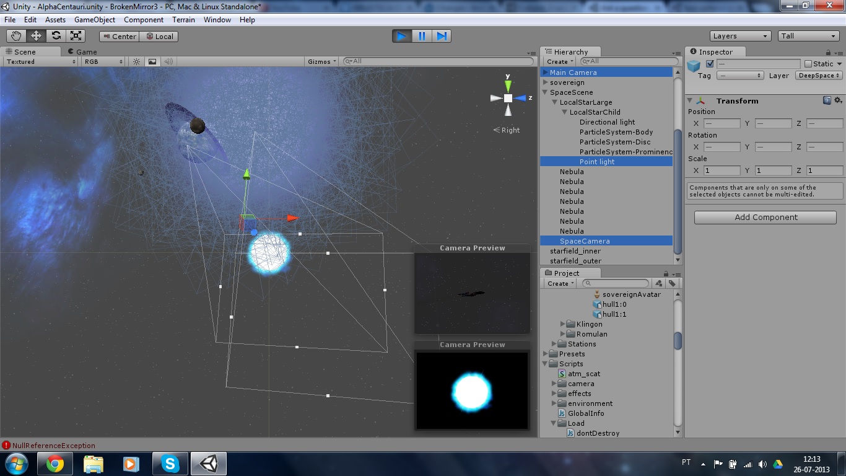846x476 pixels.
Task: Select the Move tool in toolbar
Action: pyautogui.click(x=36, y=36)
